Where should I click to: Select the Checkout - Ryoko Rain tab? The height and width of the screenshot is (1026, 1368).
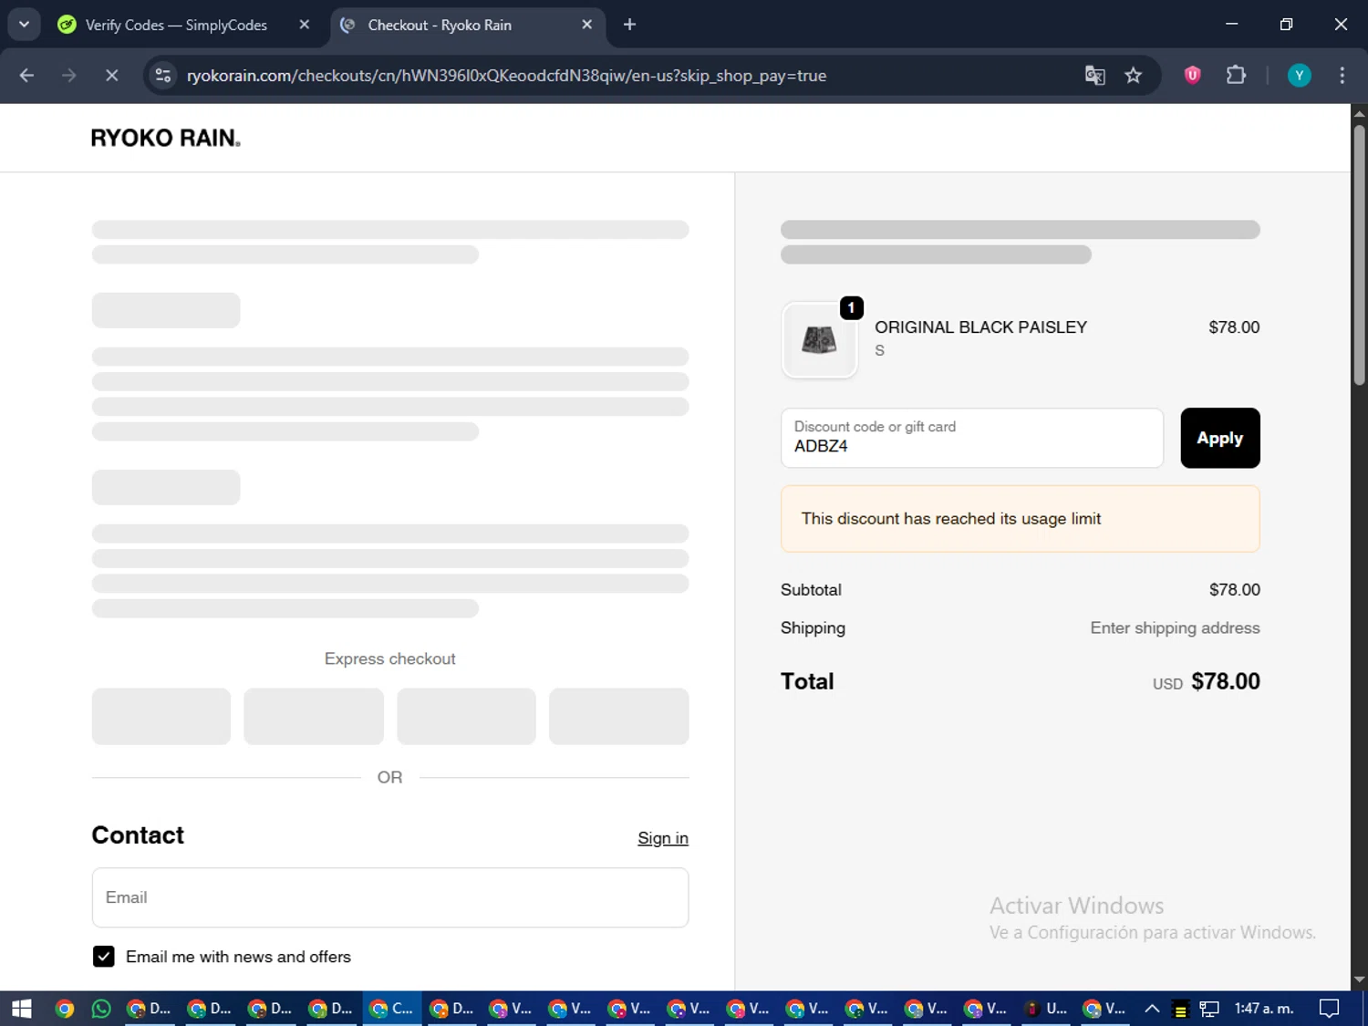click(x=467, y=25)
